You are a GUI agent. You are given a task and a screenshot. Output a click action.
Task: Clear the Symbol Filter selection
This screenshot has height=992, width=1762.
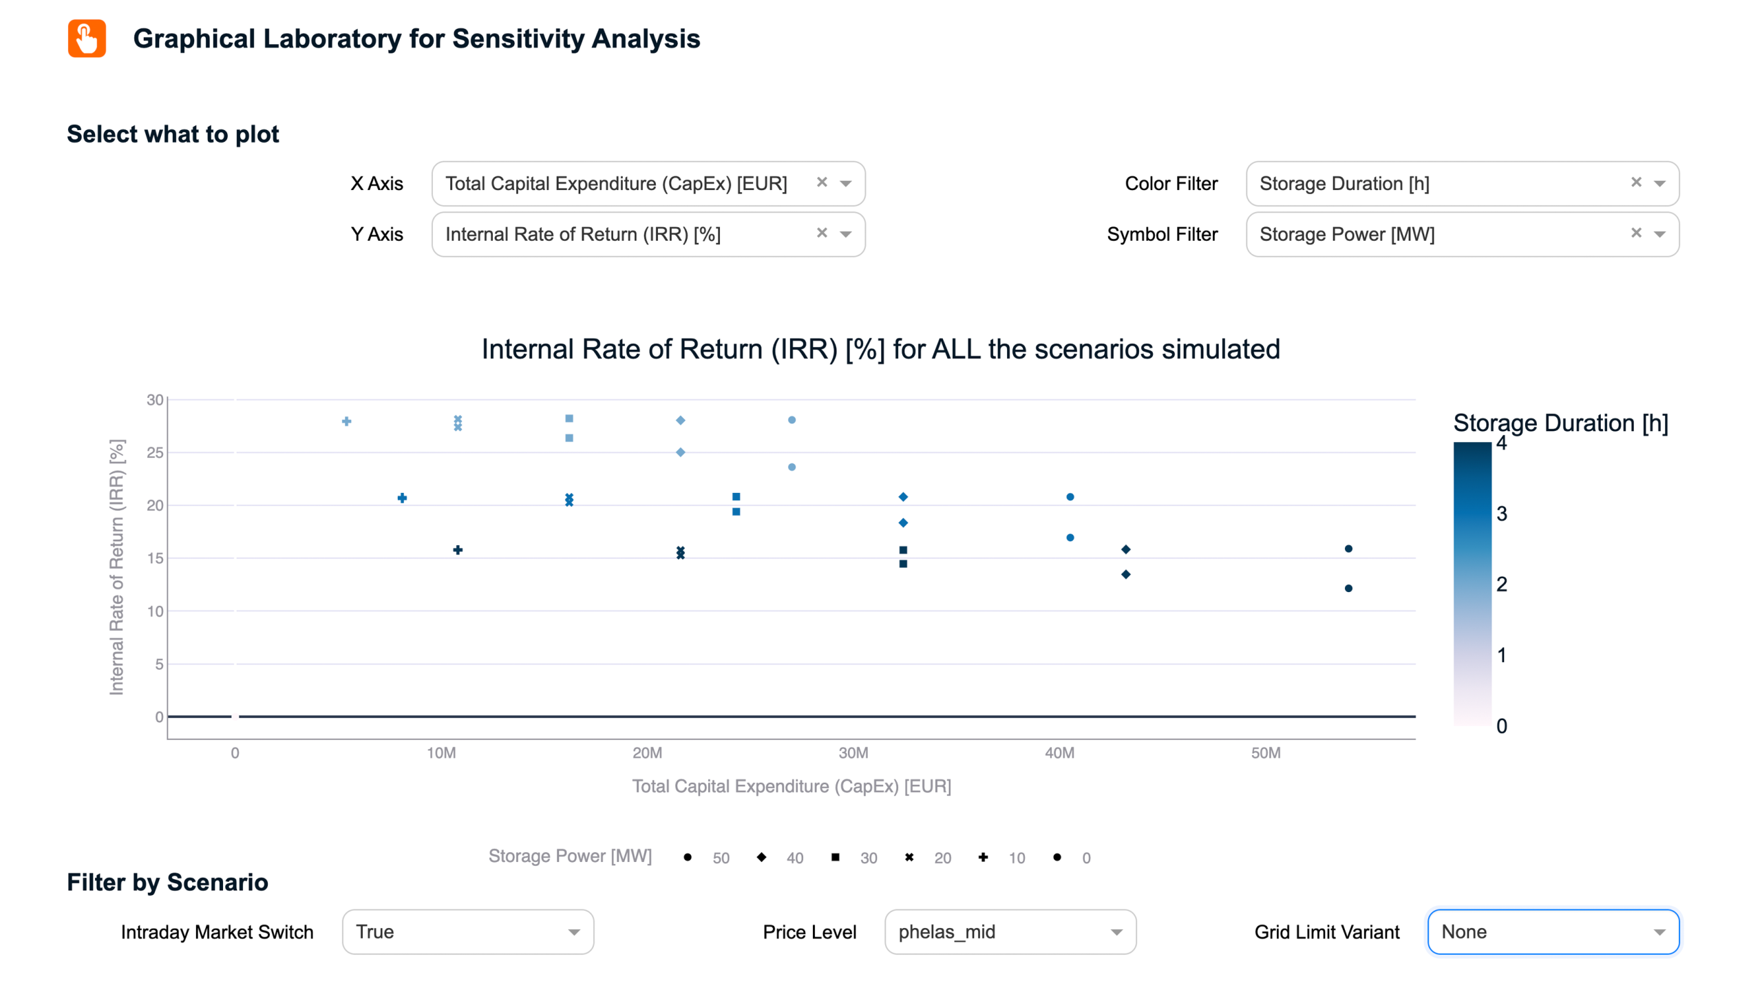(1635, 233)
